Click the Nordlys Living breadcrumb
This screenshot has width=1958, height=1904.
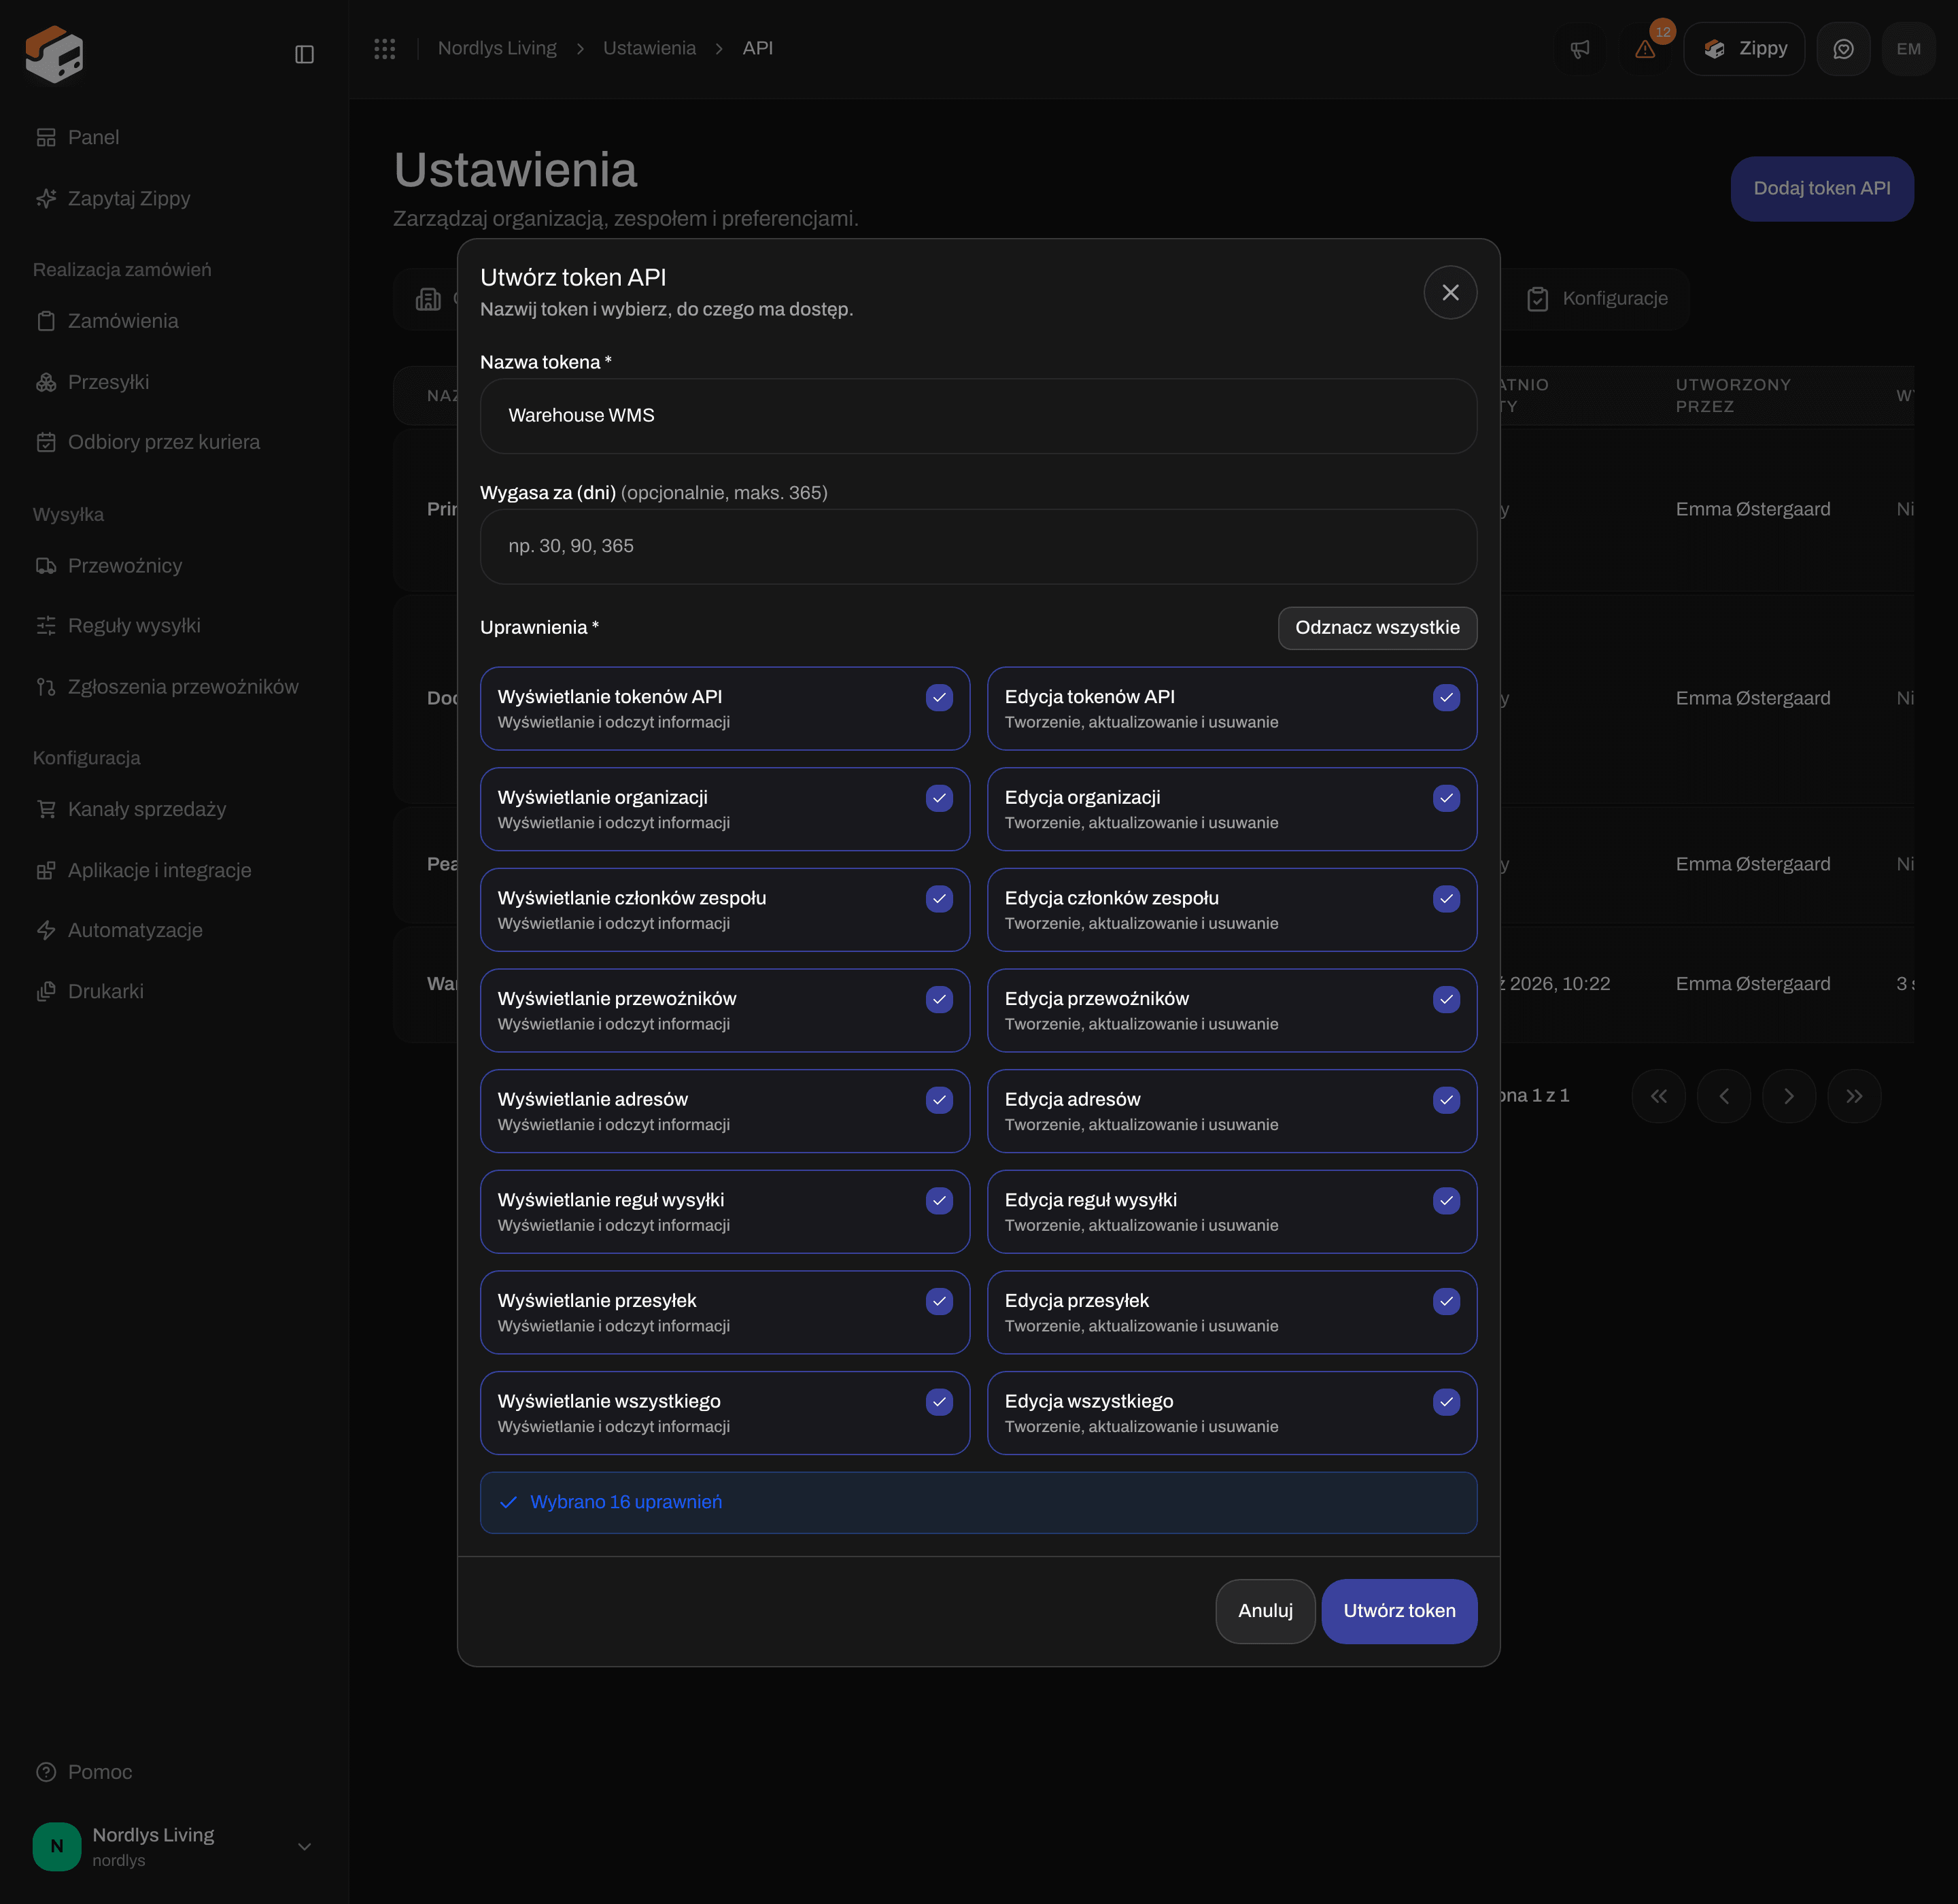[x=497, y=48]
